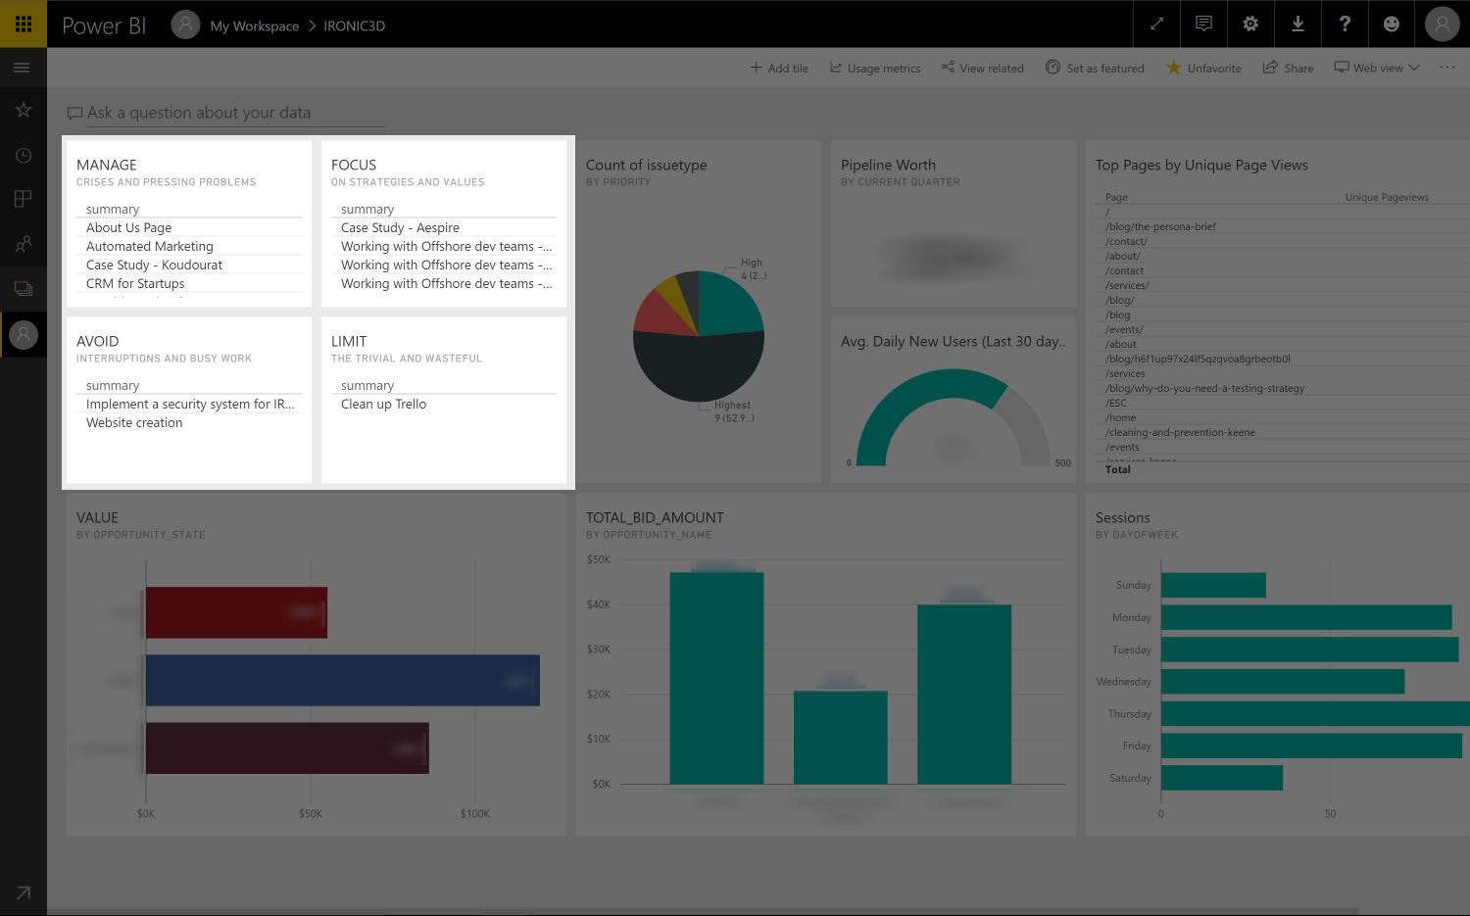Click shortest bar in TOTAL_BID_AMOUNT chart

click(x=840, y=738)
